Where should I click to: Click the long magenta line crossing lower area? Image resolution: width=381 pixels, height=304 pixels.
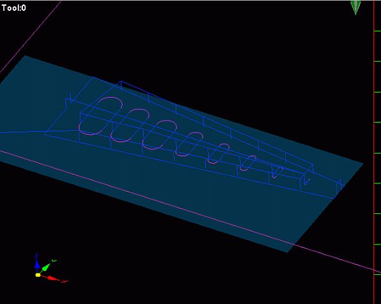click(189, 210)
